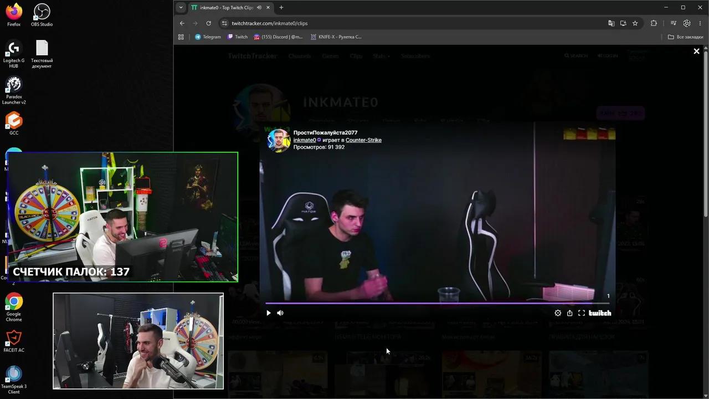This screenshot has width=709, height=399.
Task: Mute tab via speaker icon on tab
Action: [259, 8]
